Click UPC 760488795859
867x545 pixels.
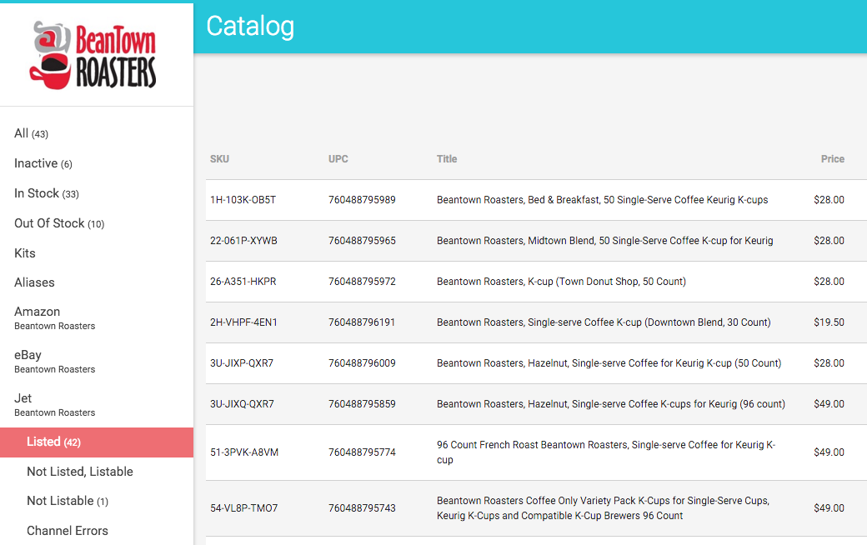click(x=362, y=405)
